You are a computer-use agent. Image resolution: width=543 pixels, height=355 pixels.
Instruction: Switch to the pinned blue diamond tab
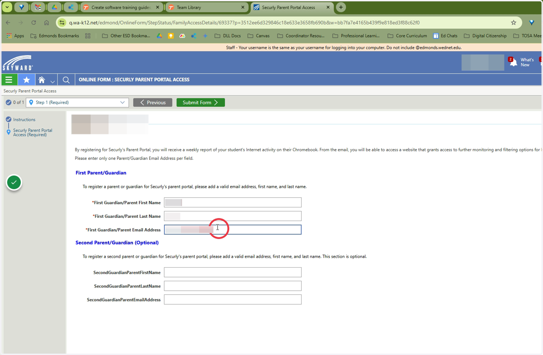tap(22, 7)
